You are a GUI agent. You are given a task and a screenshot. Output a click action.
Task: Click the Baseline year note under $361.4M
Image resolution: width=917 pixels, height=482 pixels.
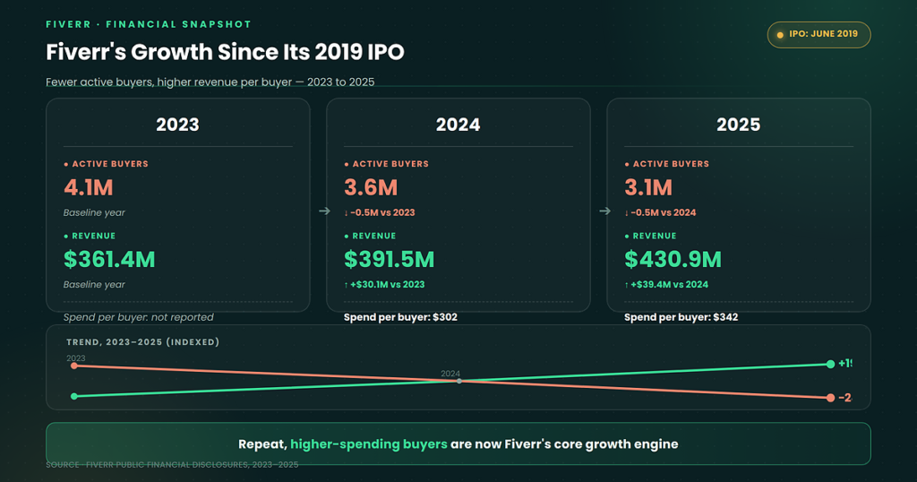click(x=94, y=284)
